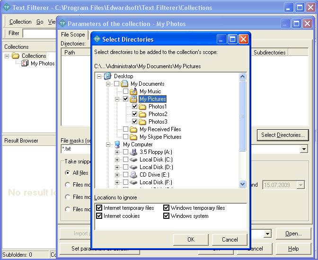Click the Open... button
Viewport: 318px width, 260px height.
coord(293,233)
